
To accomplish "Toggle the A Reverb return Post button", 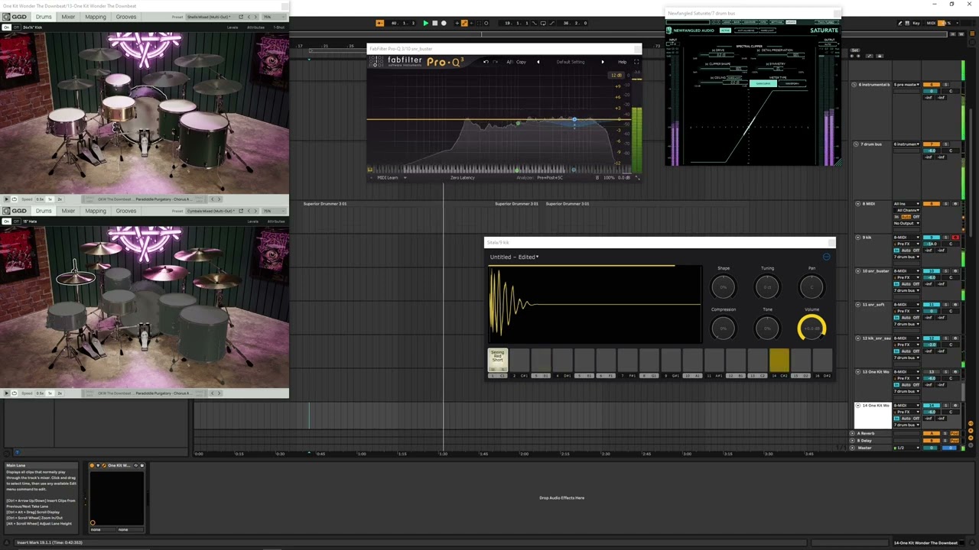I will [x=955, y=433].
